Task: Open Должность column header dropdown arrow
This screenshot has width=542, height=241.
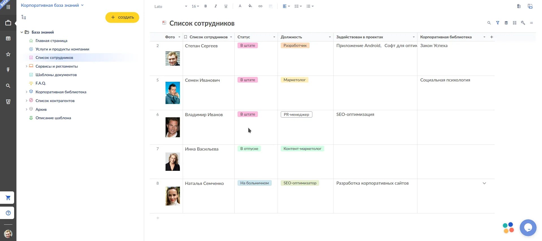Action: (x=330, y=37)
